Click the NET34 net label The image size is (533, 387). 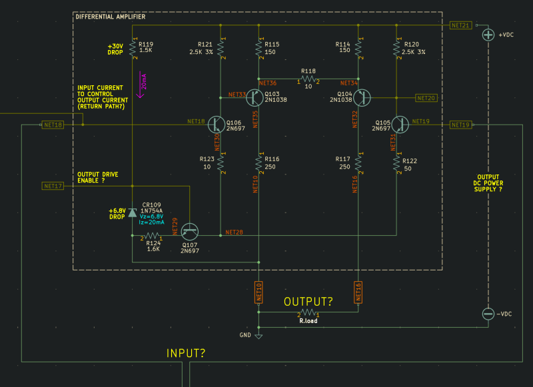pyautogui.click(x=348, y=83)
